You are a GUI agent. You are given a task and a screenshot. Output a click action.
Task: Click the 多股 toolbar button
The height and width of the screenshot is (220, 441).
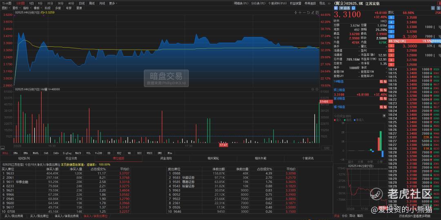point(58,8)
